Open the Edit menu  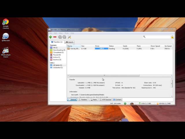tap(55, 33)
